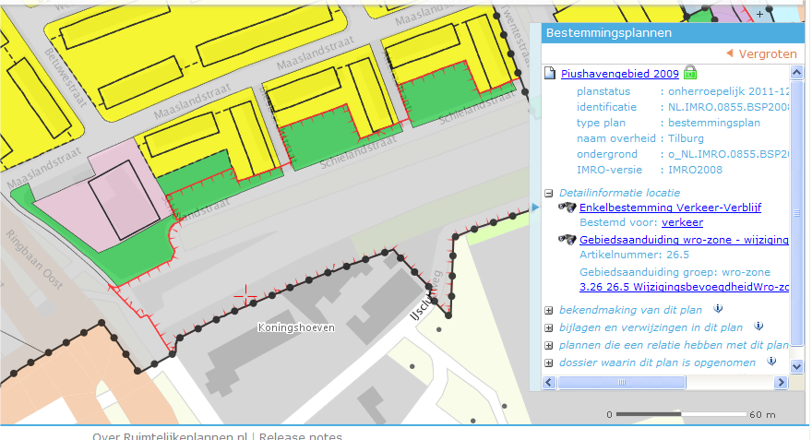Click the identificatie value NL.IMRO.0855

coord(729,107)
